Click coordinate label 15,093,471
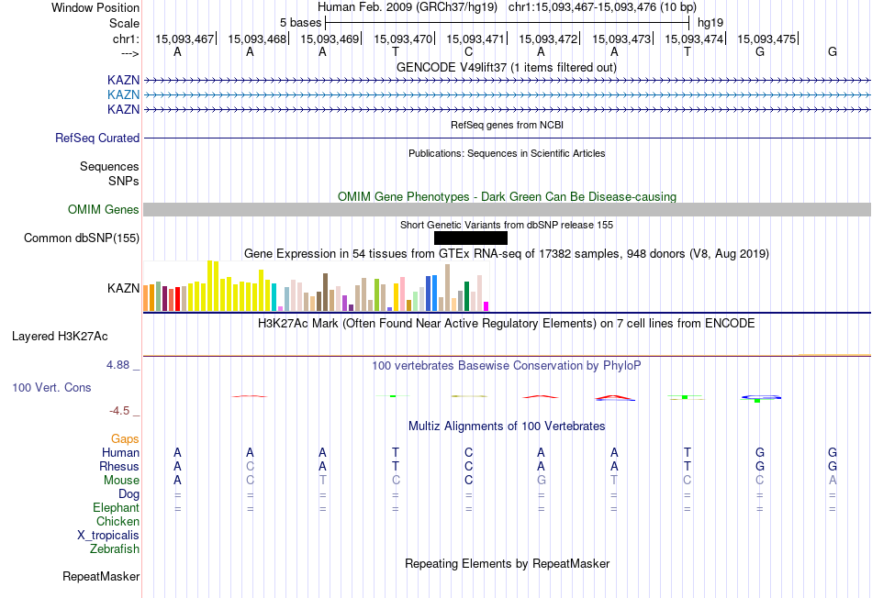The image size is (872, 598). click(475, 39)
